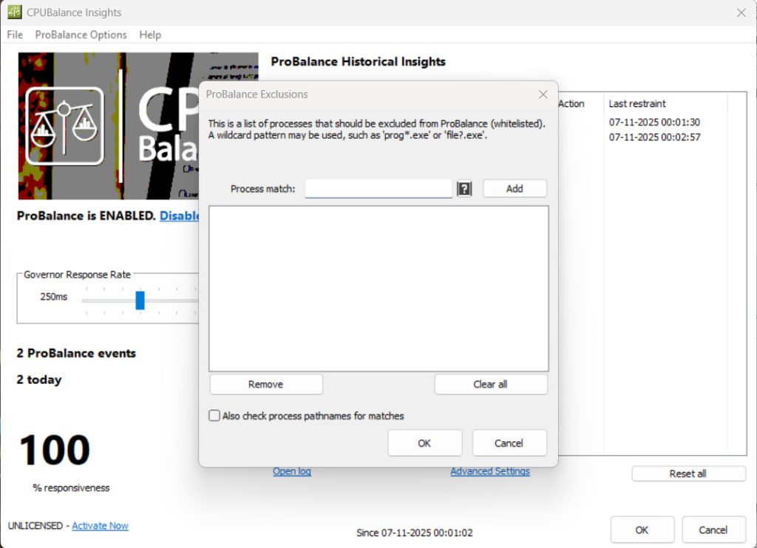Close the ProBalance Exclusions dialog

[543, 95]
